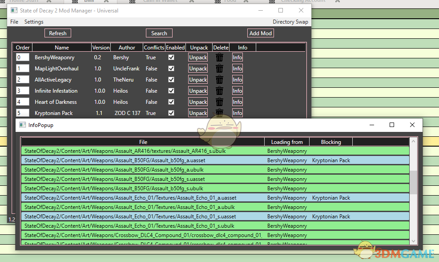Delete the BershyWeaponry mod via trash icon
Image resolution: width=439 pixels, height=262 pixels.
(219, 57)
